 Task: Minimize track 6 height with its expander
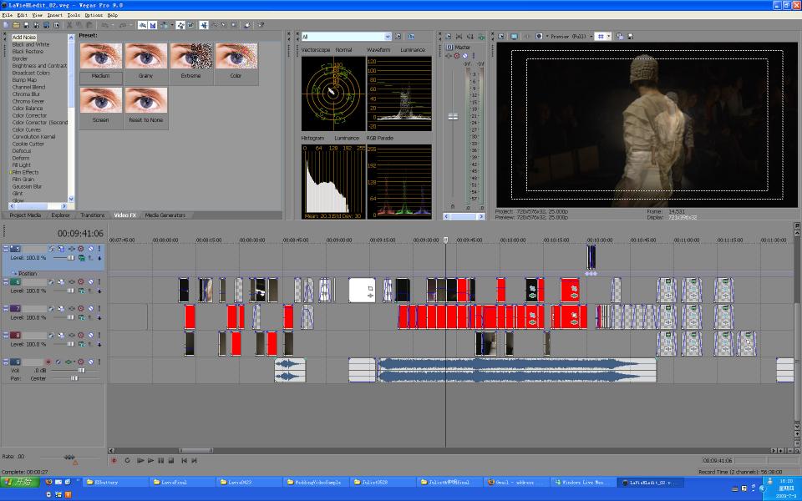click(x=6, y=282)
